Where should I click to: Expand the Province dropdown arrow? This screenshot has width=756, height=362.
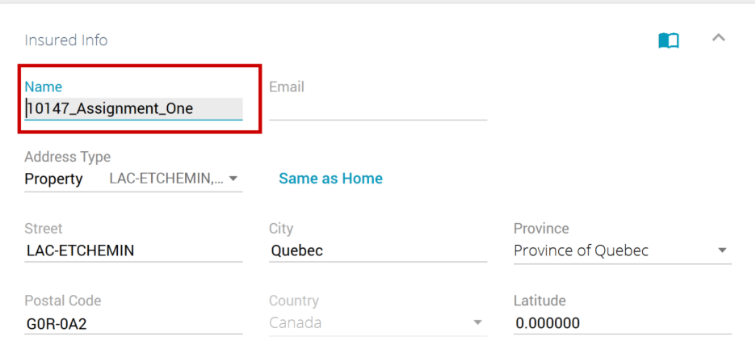pos(722,250)
